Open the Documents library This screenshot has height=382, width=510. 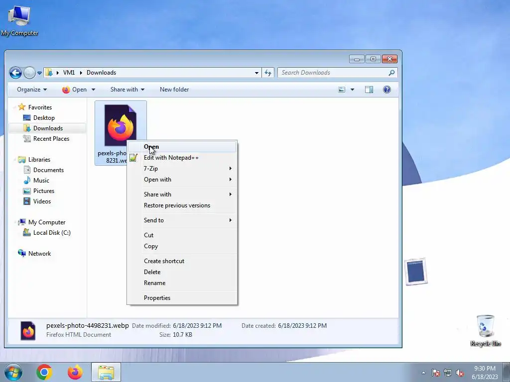tap(48, 170)
